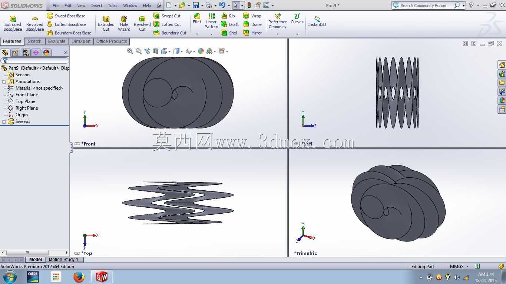Click the Windows Start button

[x=10, y=277]
